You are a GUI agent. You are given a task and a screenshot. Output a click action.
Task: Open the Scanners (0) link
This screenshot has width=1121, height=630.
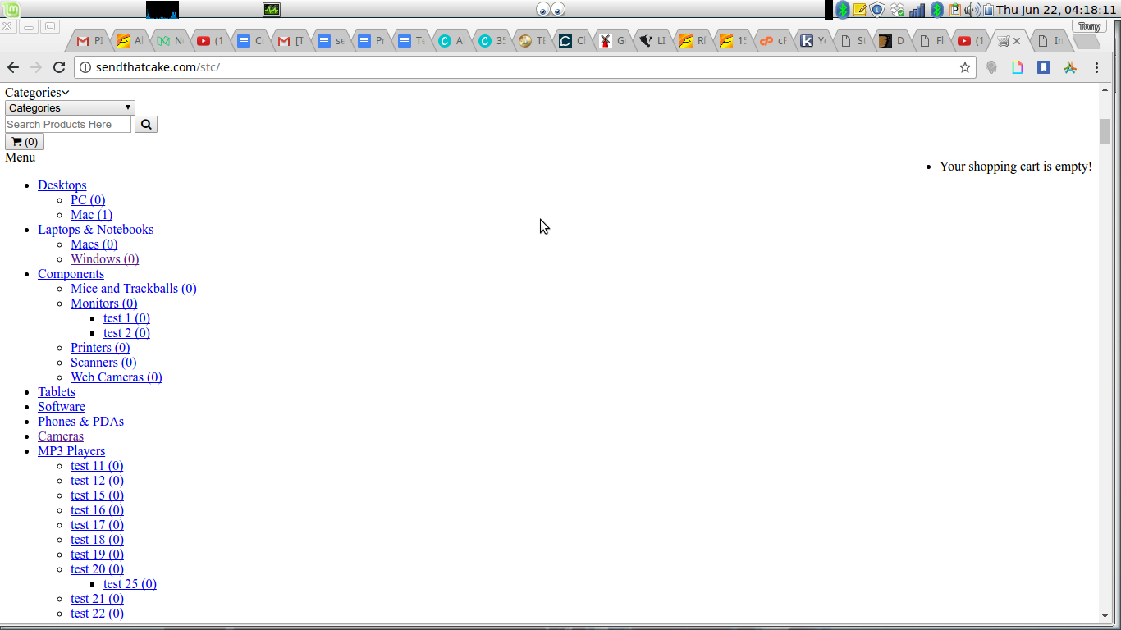(103, 362)
